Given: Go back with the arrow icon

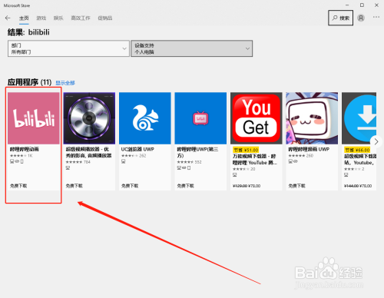Looking at the screenshot, I should tap(8, 18).
